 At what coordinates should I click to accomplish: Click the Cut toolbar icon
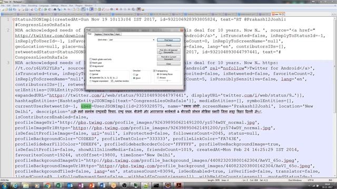click(32, 9)
